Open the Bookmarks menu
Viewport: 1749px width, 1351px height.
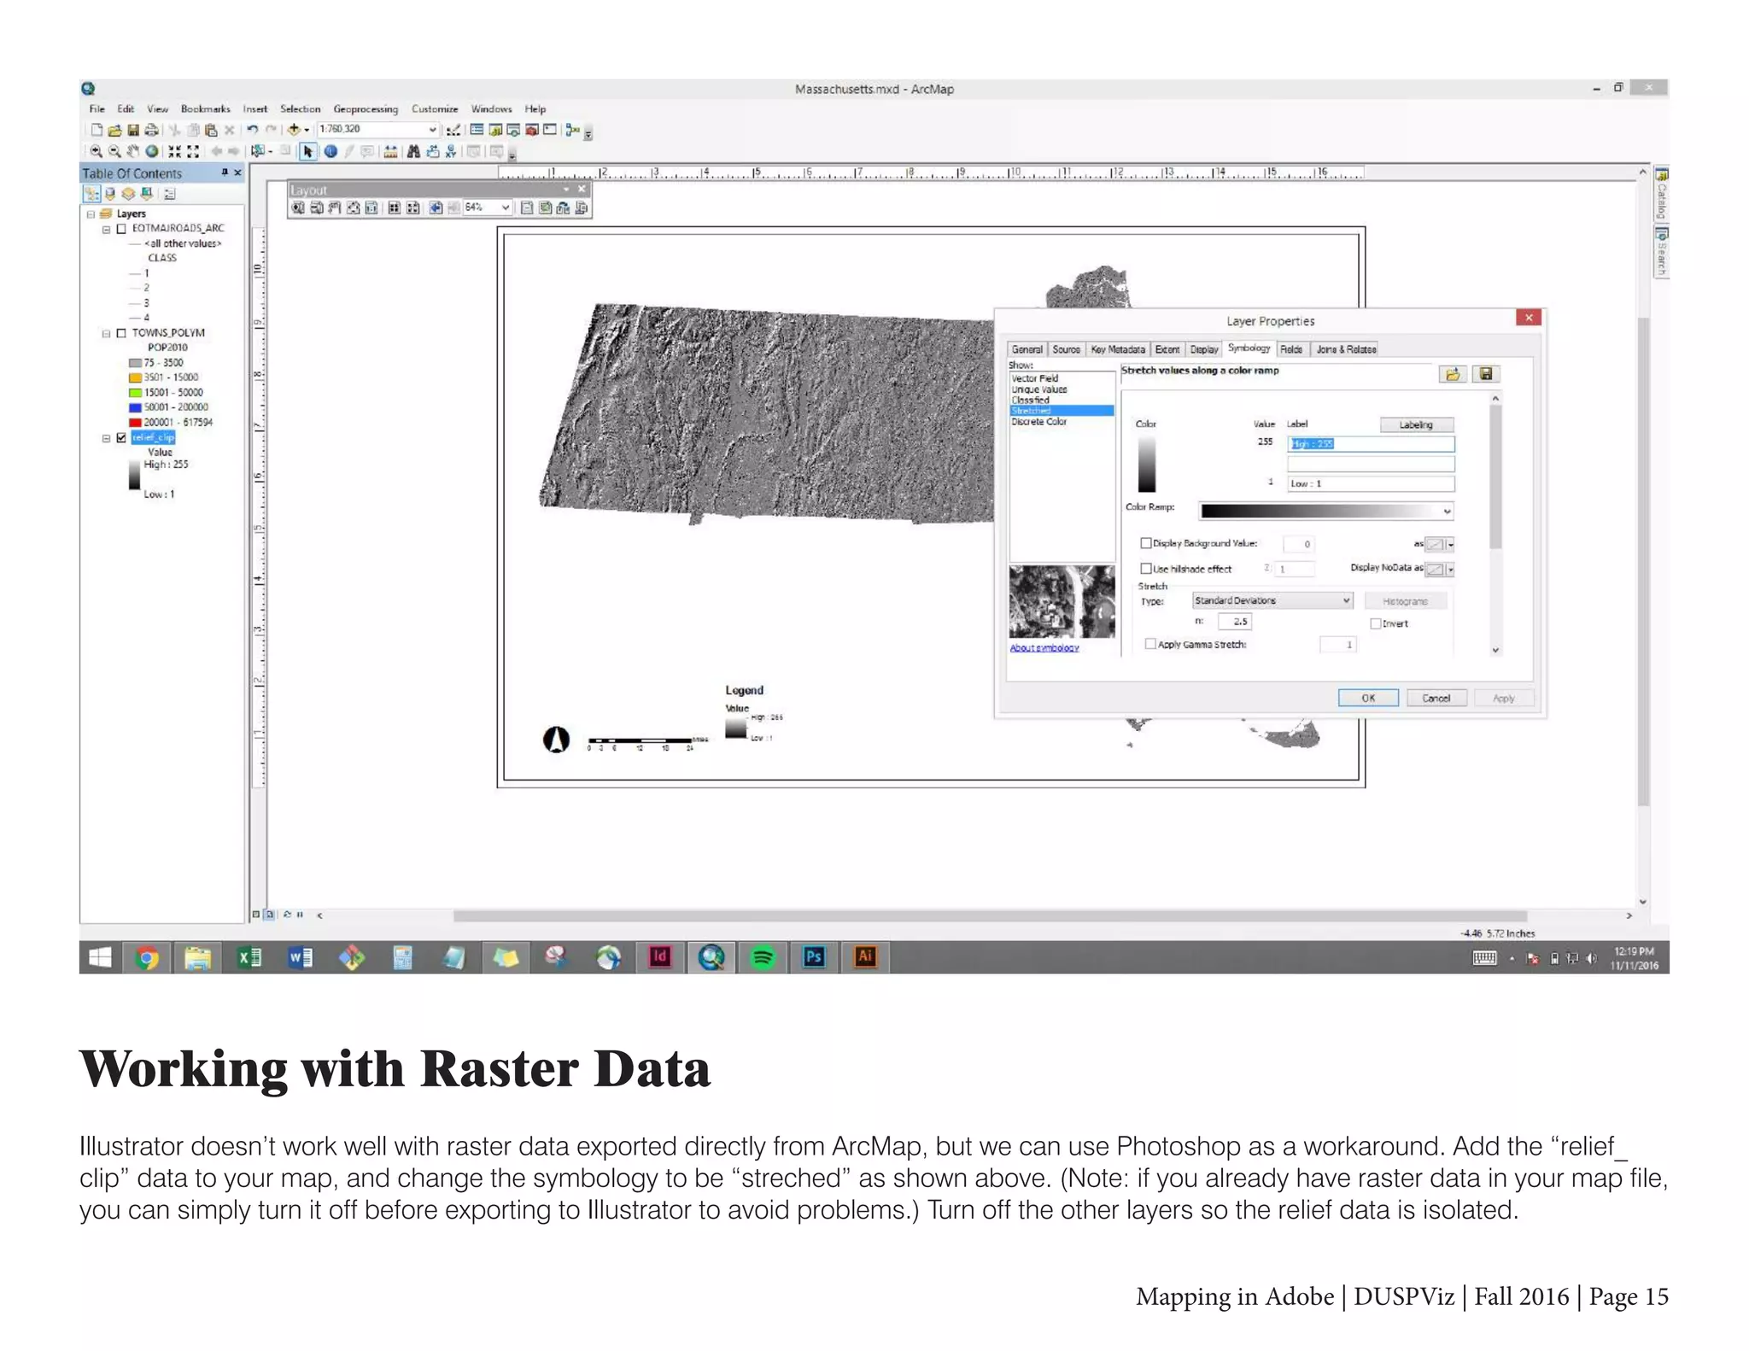(x=205, y=108)
